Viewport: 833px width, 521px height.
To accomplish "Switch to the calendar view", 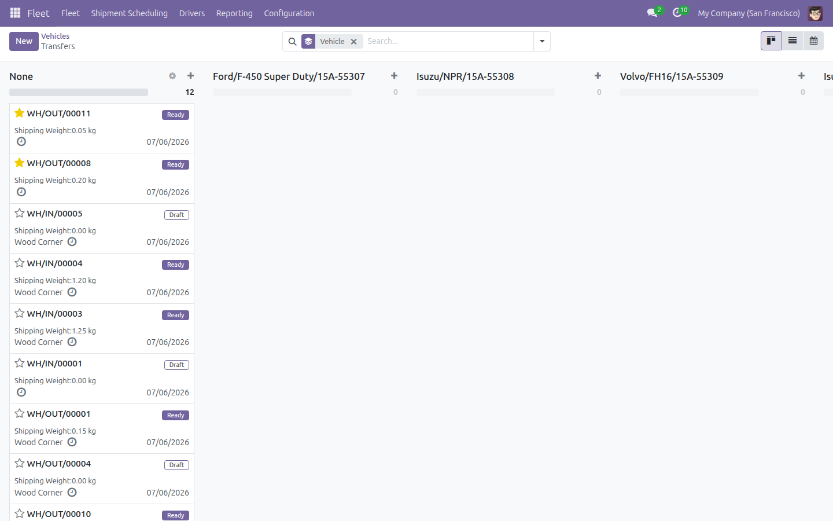I will (813, 41).
